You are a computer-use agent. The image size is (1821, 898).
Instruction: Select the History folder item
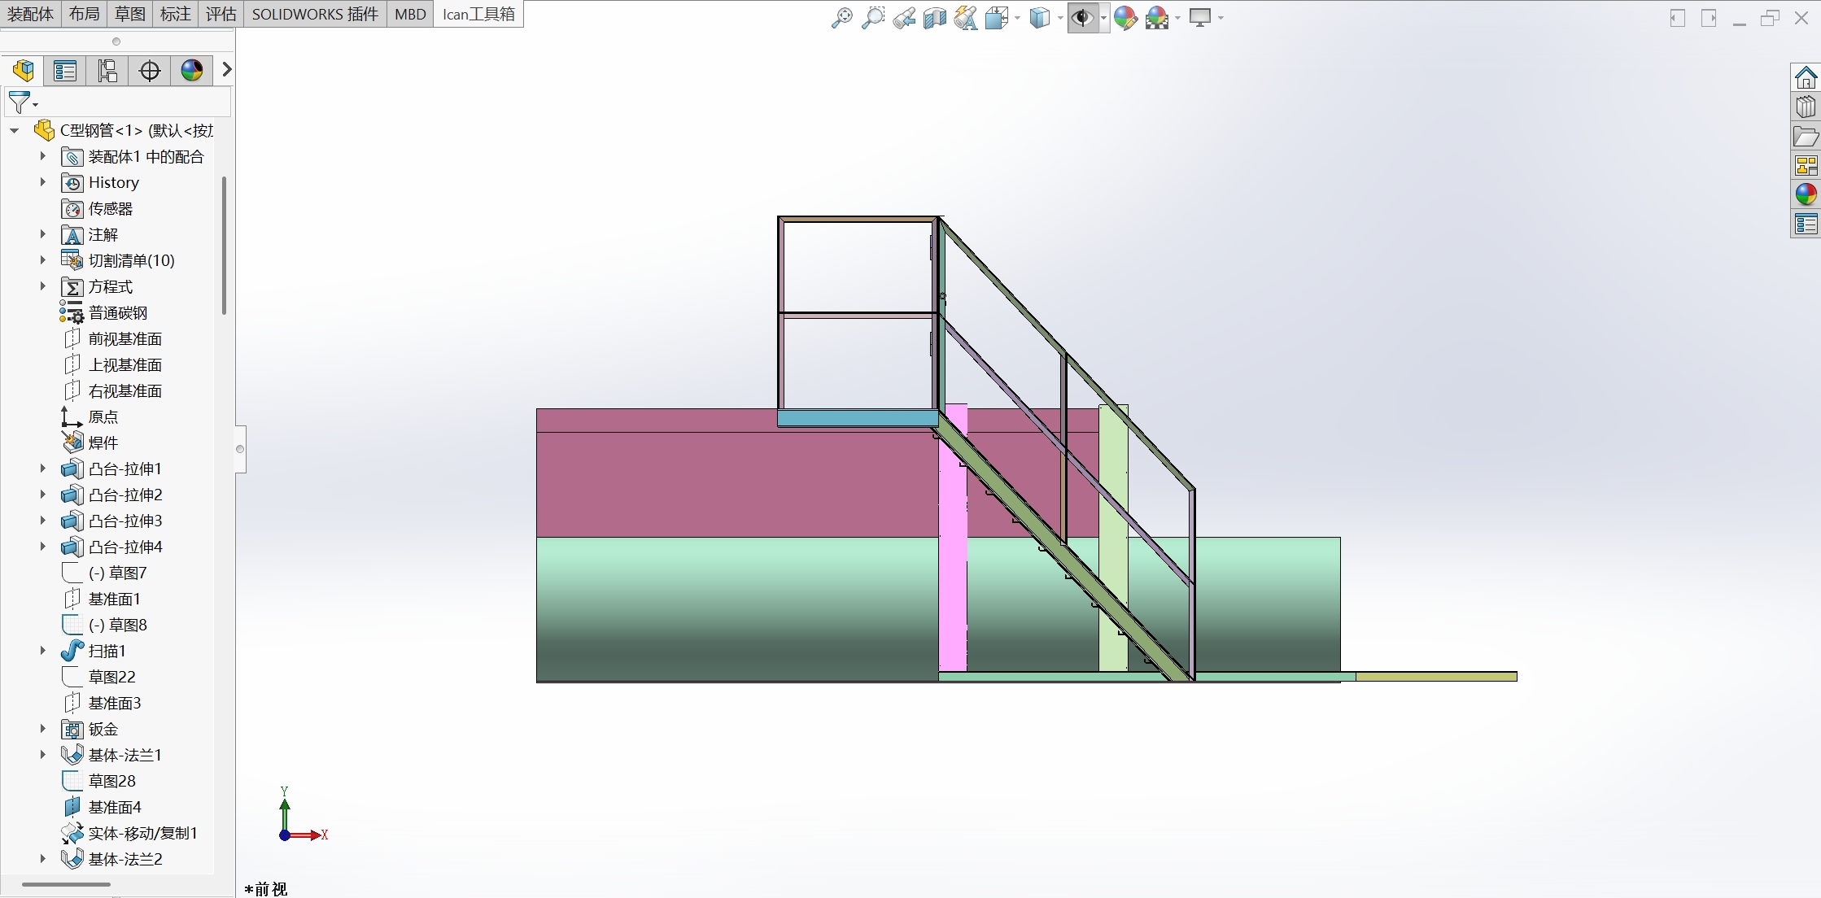point(113,182)
